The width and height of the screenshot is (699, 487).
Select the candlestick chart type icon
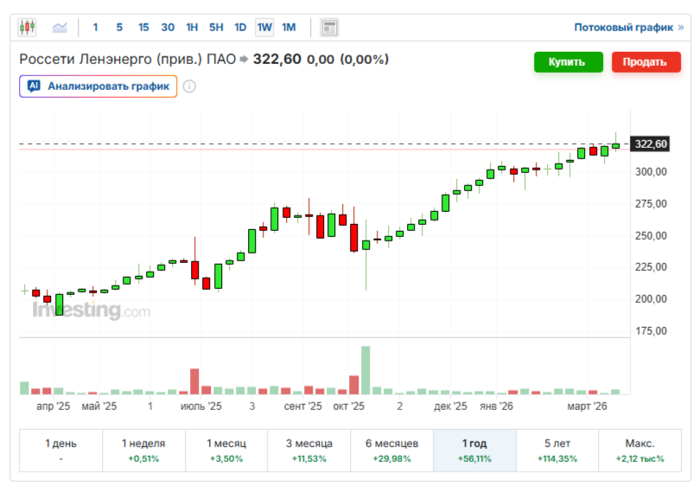click(x=27, y=27)
